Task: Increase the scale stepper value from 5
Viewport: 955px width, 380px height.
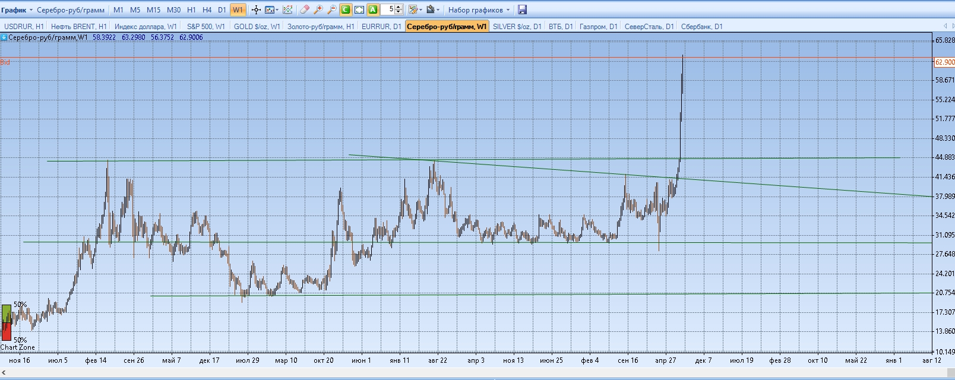Action: coord(399,8)
